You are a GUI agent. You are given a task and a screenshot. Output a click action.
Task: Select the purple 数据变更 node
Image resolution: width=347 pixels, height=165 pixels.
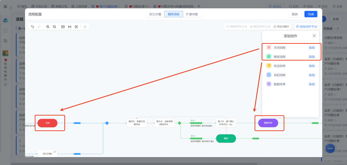tap(268, 123)
